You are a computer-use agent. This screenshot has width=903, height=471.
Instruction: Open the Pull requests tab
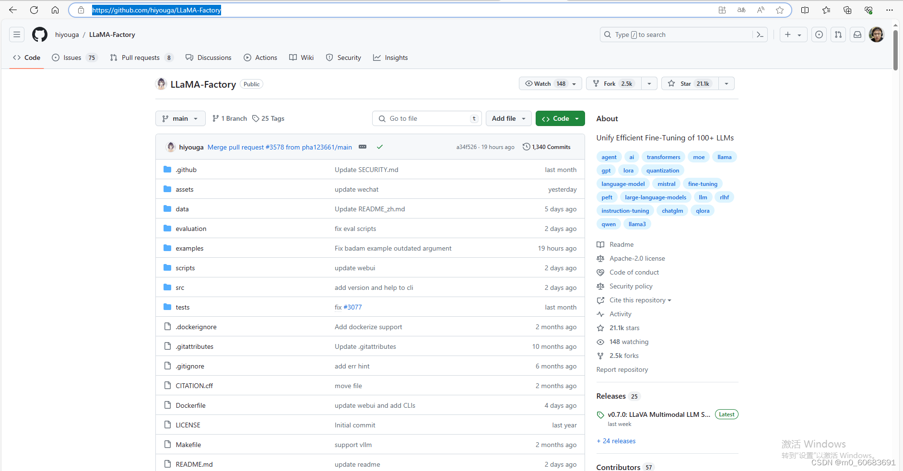[x=141, y=57]
